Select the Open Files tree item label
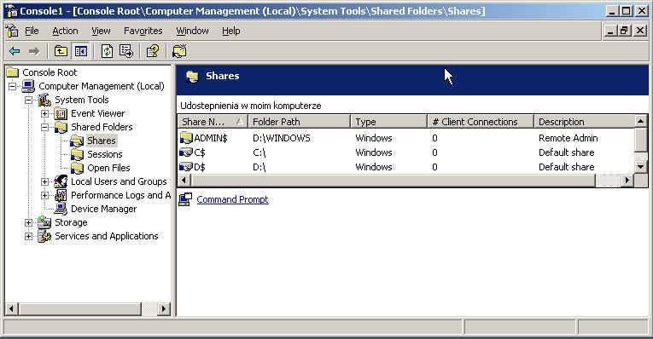 [108, 168]
